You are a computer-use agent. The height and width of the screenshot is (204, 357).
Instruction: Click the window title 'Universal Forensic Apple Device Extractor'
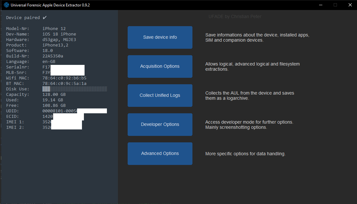[x=50, y=5]
